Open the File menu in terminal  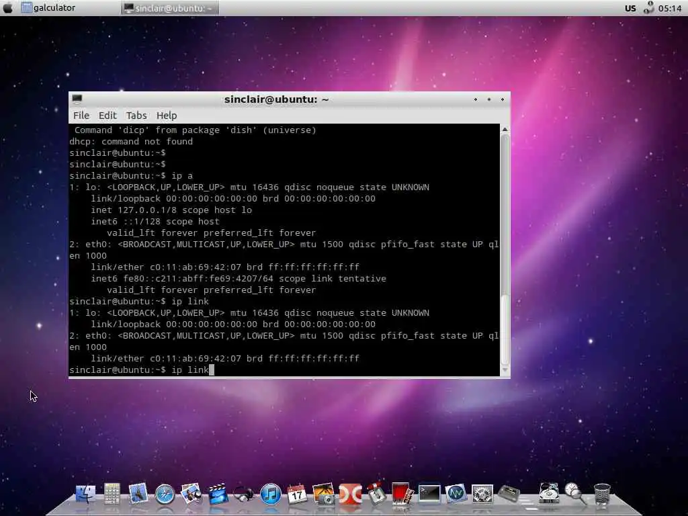81,116
